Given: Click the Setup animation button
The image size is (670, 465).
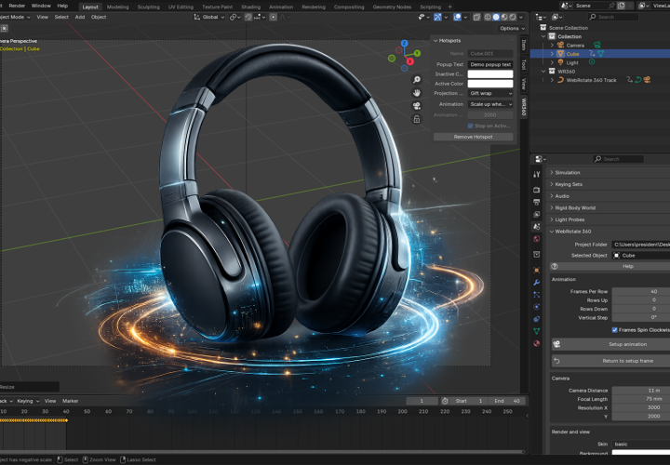Looking at the screenshot, I should click(x=610, y=344).
